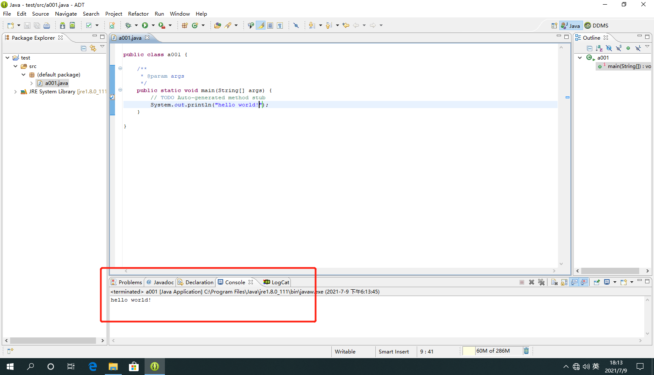
Task: Expand the JRE System Library node
Action: 16,92
